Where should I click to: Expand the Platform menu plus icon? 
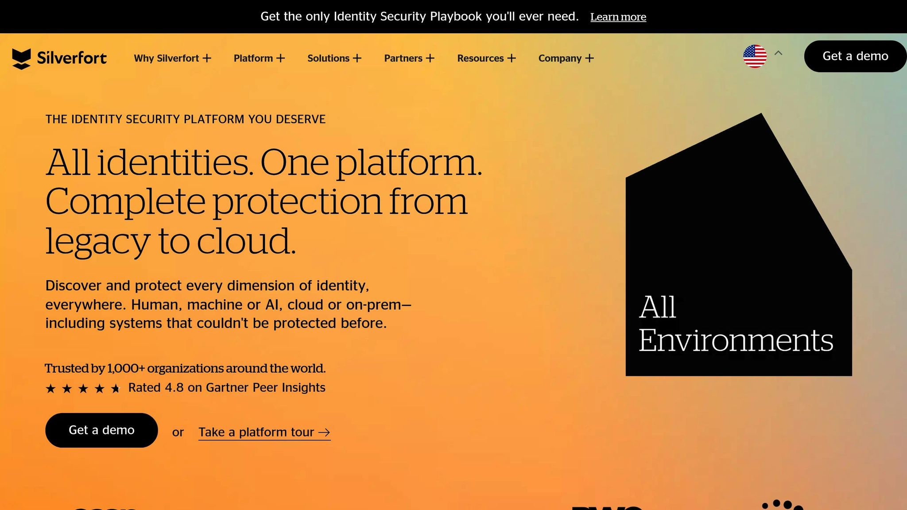coord(280,58)
